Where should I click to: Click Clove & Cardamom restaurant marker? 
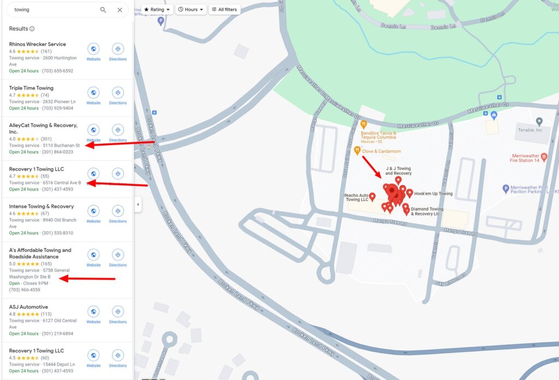point(357,150)
